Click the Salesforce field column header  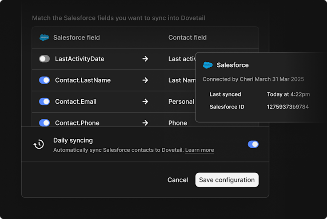tap(76, 38)
